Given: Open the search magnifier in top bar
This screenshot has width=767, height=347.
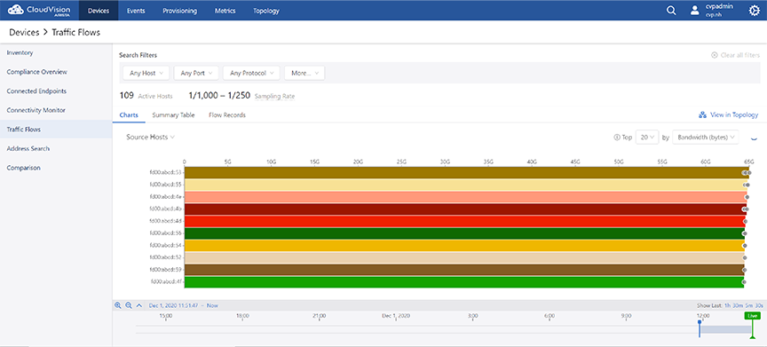Looking at the screenshot, I should pos(672,11).
